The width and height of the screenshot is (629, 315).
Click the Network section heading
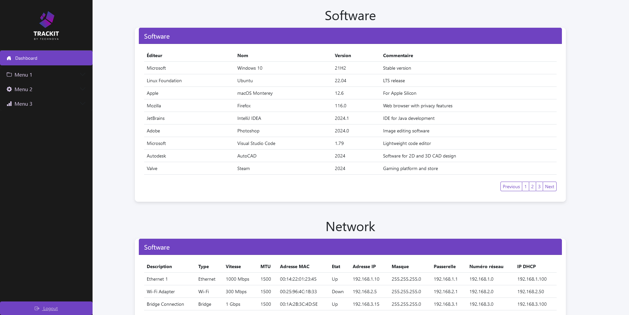pyautogui.click(x=350, y=227)
